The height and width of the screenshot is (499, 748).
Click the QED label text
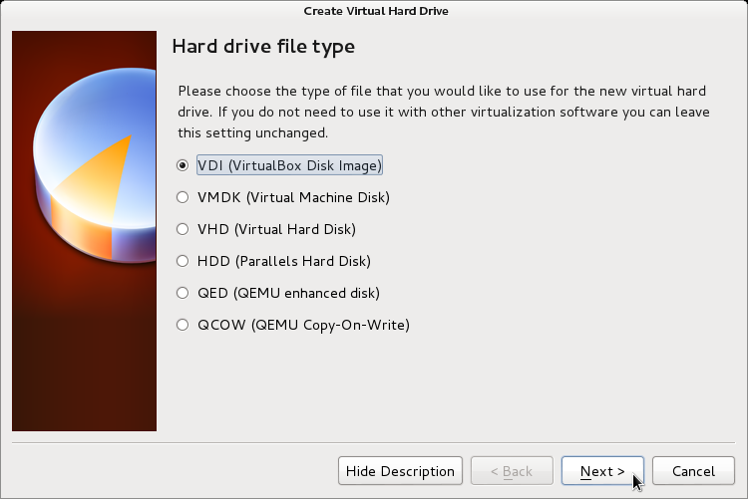(288, 293)
